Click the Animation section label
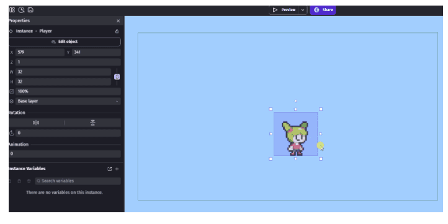 click(19, 145)
